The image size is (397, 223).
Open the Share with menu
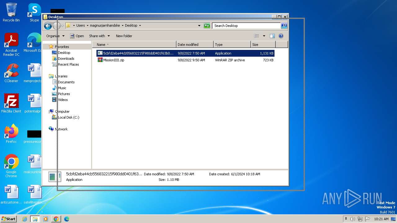click(99, 36)
